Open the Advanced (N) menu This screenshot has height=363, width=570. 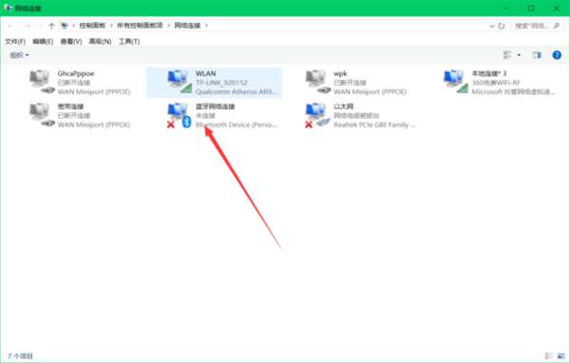(101, 42)
